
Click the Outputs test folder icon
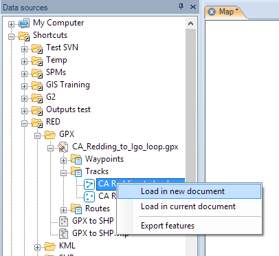(x=37, y=110)
